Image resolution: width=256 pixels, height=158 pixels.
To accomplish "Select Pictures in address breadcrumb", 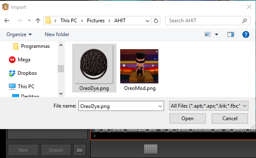I will [96, 21].
